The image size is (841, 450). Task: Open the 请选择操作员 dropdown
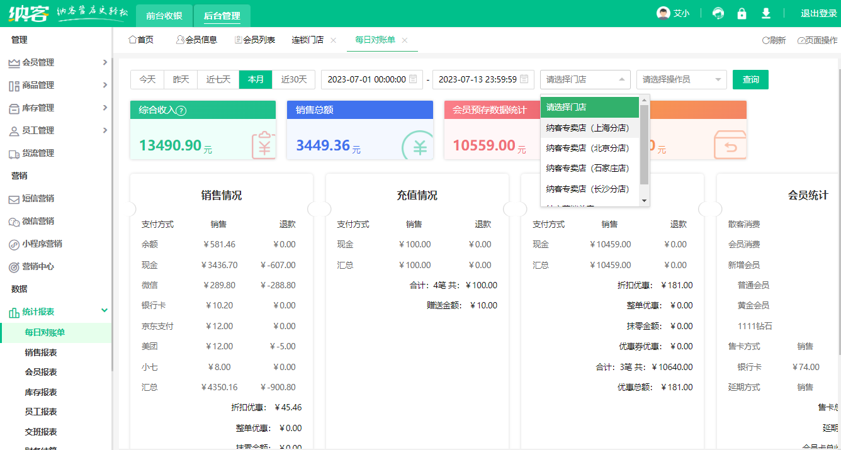pyautogui.click(x=682, y=79)
